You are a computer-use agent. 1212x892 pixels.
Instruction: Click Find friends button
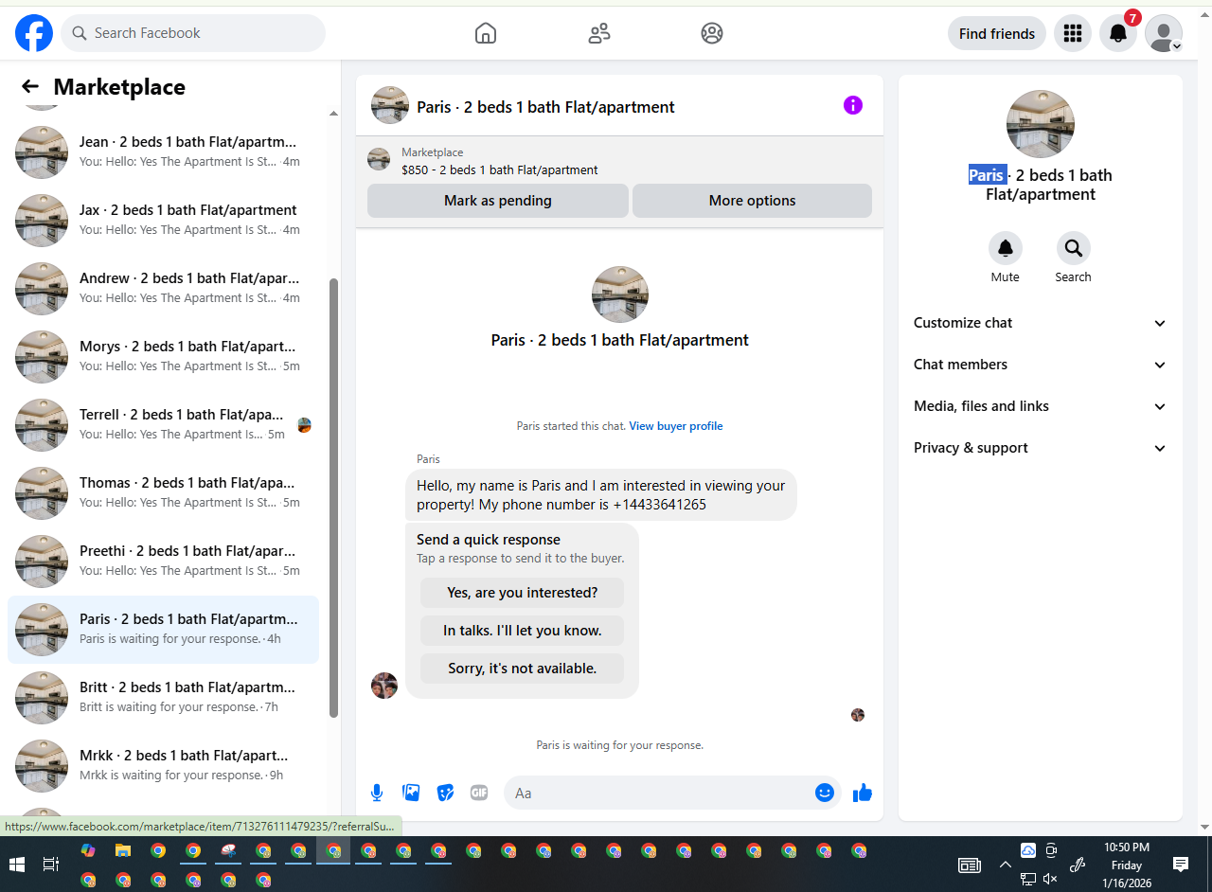point(997,33)
